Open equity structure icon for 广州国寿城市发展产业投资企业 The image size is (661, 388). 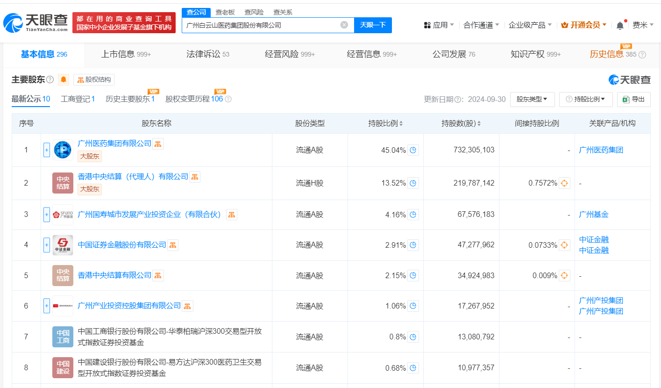(232, 215)
